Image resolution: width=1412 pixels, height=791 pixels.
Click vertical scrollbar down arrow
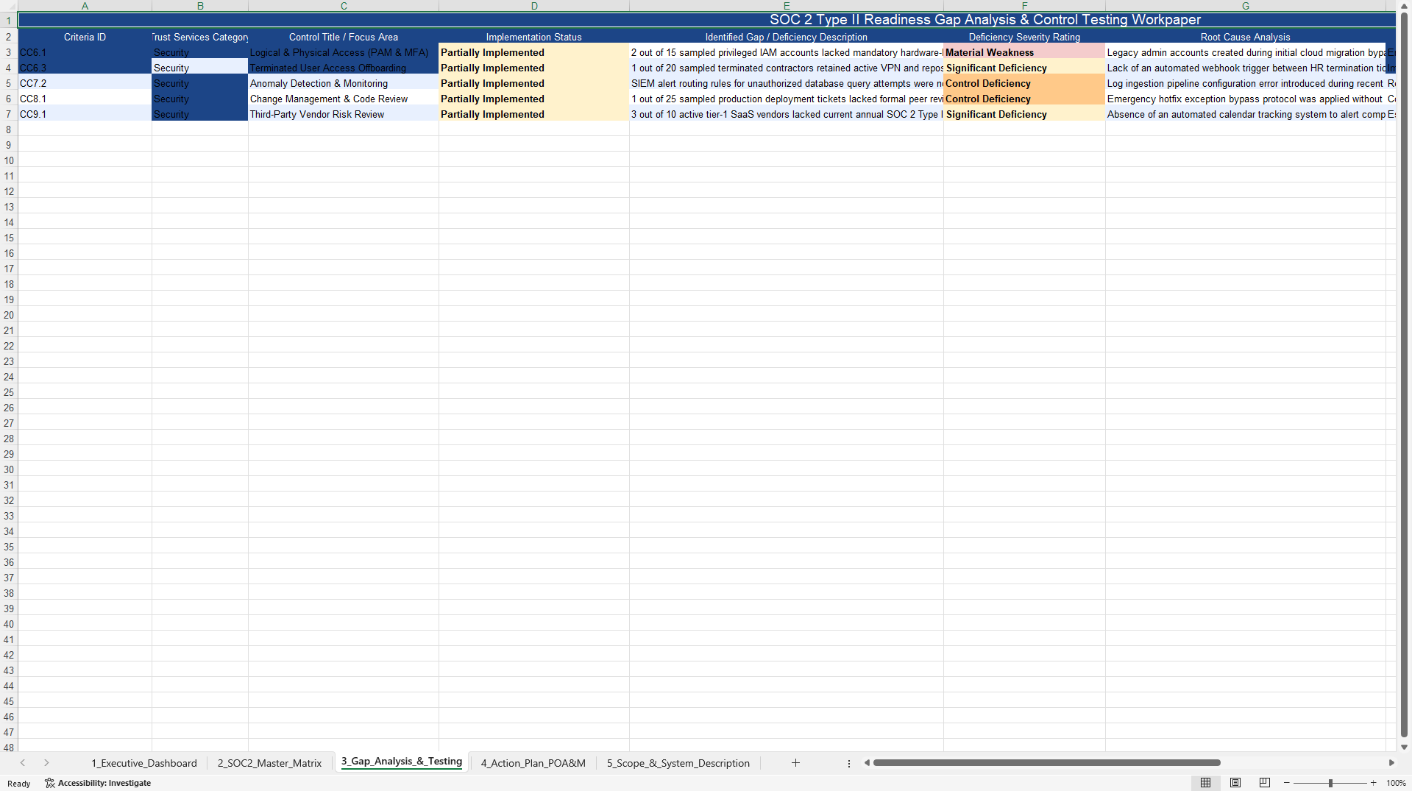click(x=1404, y=747)
